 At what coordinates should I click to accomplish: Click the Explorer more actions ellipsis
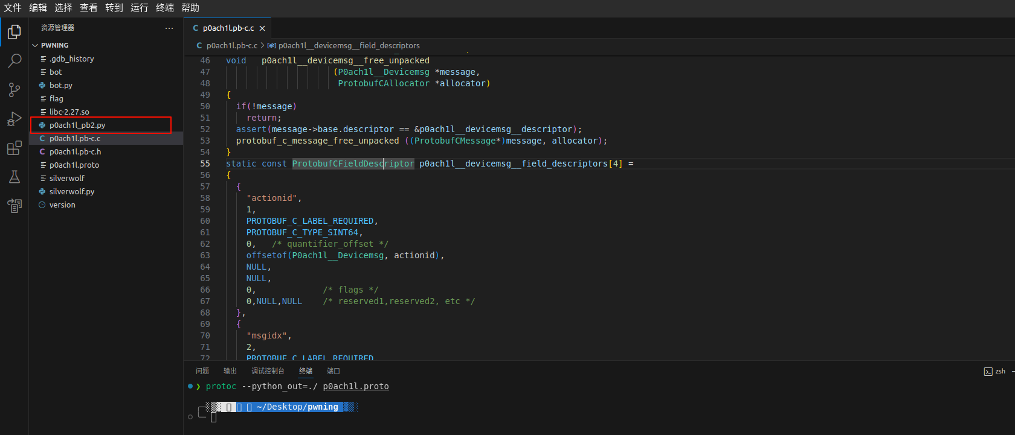(169, 28)
